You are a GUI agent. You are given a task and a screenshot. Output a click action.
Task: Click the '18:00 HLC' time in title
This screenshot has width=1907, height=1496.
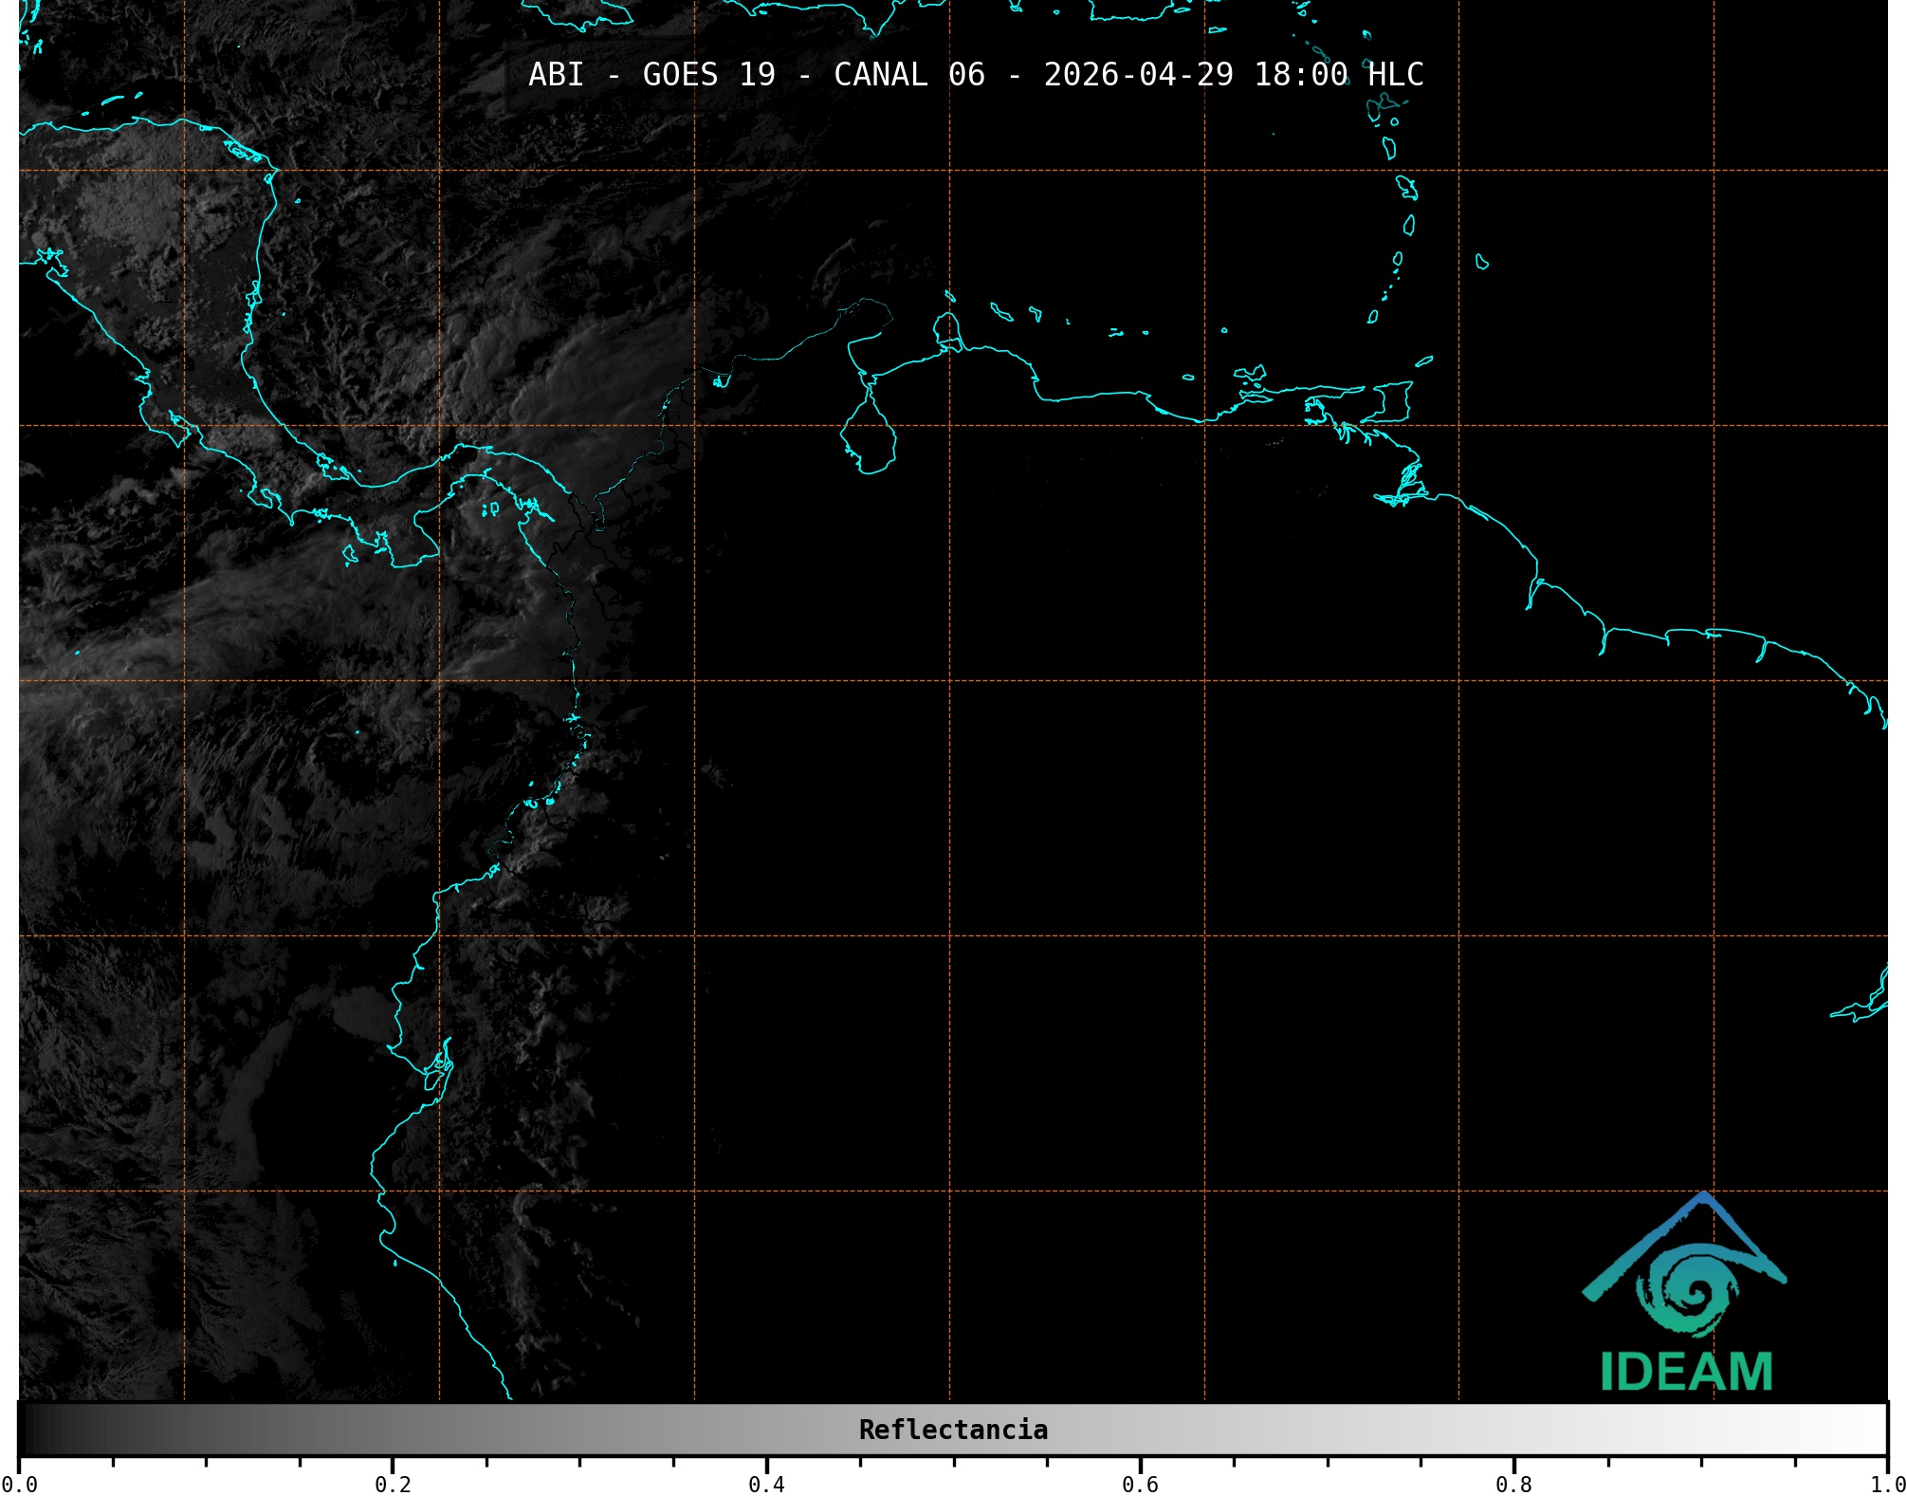click(1338, 75)
